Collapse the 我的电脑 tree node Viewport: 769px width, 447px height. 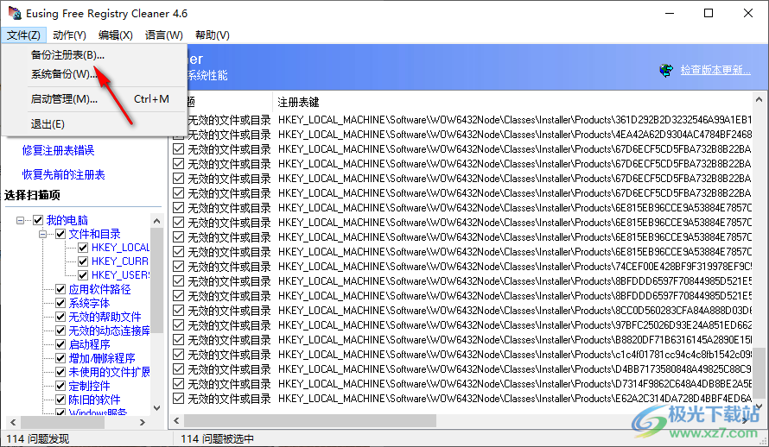tap(20, 220)
